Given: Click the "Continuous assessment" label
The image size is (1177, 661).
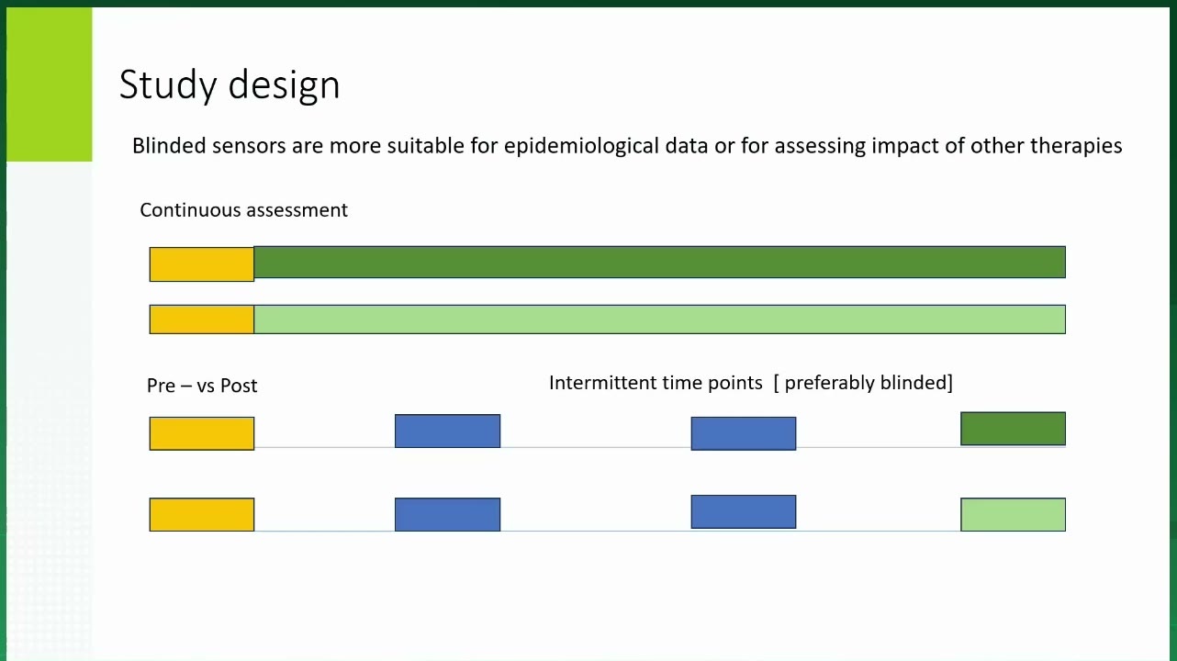Looking at the screenshot, I should tap(243, 209).
